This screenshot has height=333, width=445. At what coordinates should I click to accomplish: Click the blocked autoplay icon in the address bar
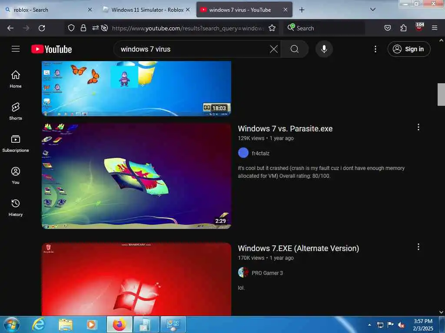click(x=104, y=28)
